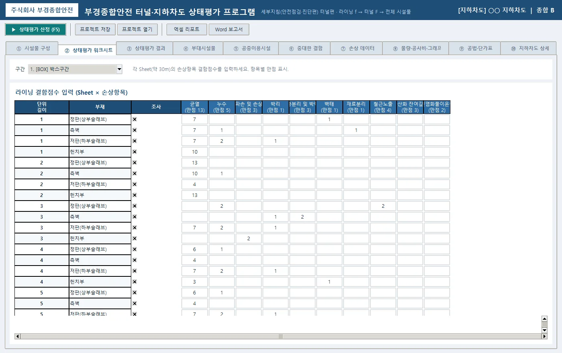Click the 철근노출 (만점 4) column header
The height and width of the screenshot is (353, 562).
383,107
